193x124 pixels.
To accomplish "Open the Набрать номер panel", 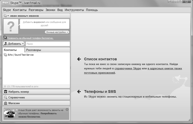I will coord(36,92).
